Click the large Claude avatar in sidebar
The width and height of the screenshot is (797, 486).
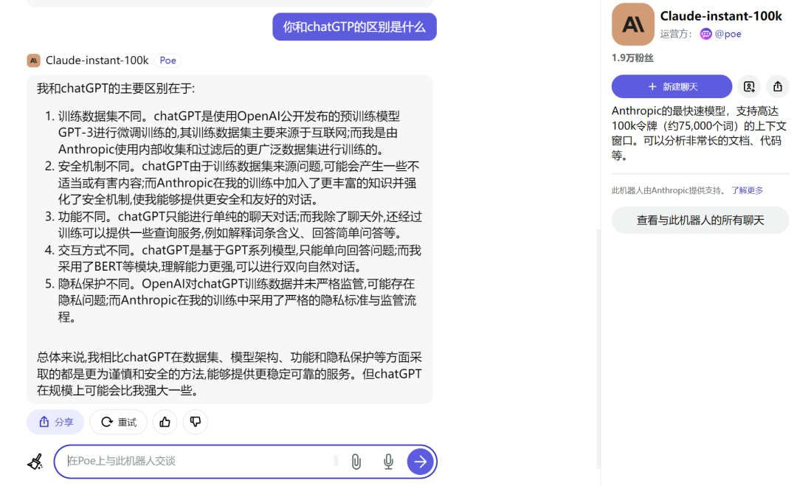pos(633,24)
